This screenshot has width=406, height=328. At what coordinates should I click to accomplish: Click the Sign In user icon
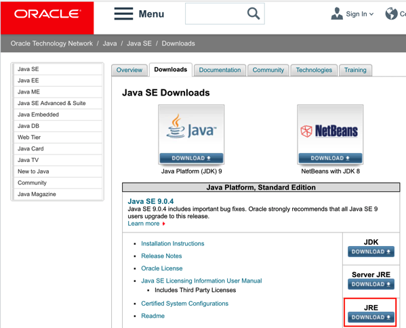point(337,14)
